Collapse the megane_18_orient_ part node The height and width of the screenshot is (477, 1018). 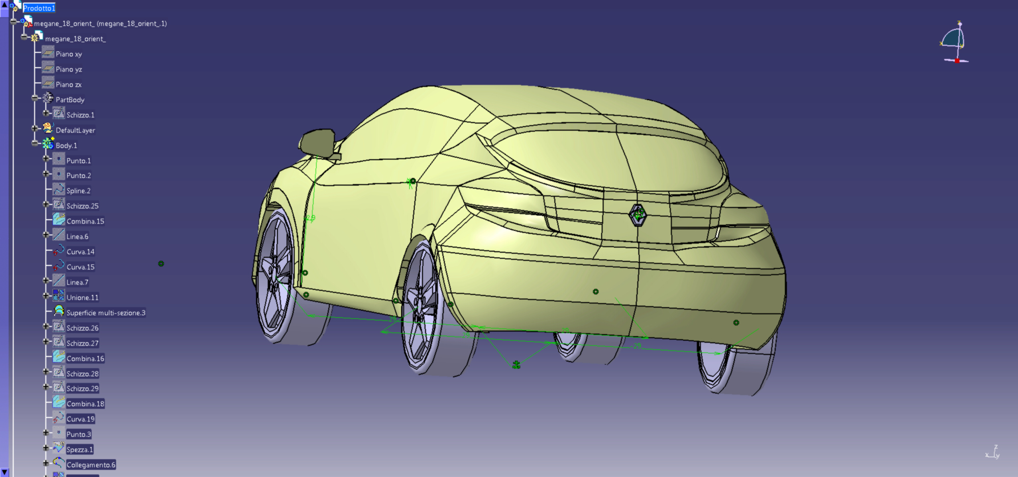click(24, 37)
